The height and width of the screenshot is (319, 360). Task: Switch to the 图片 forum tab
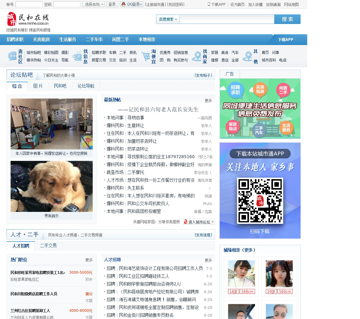(38, 86)
